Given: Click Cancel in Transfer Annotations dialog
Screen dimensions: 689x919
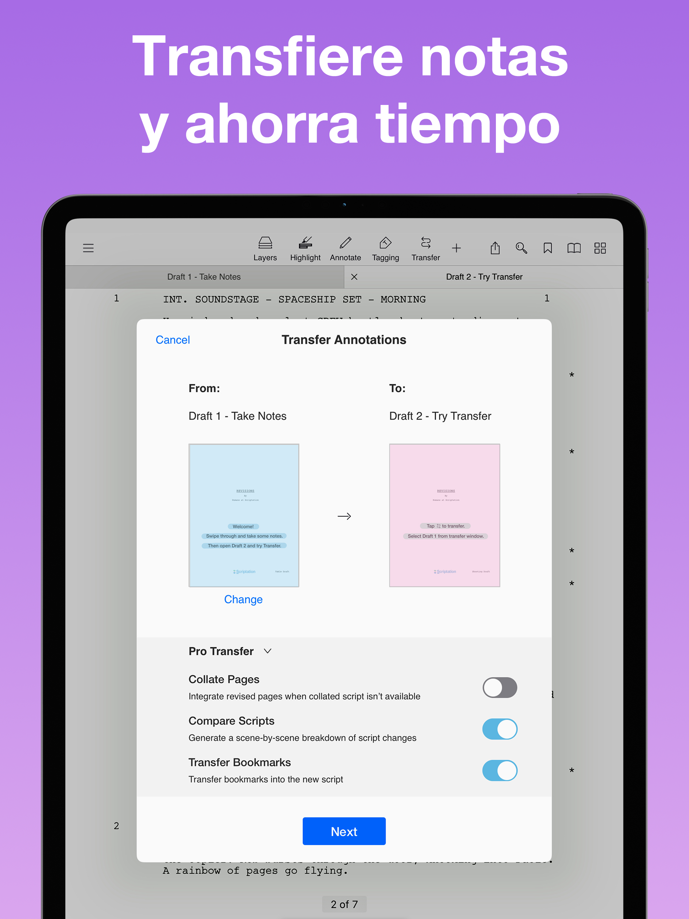Looking at the screenshot, I should tap(173, 340).
